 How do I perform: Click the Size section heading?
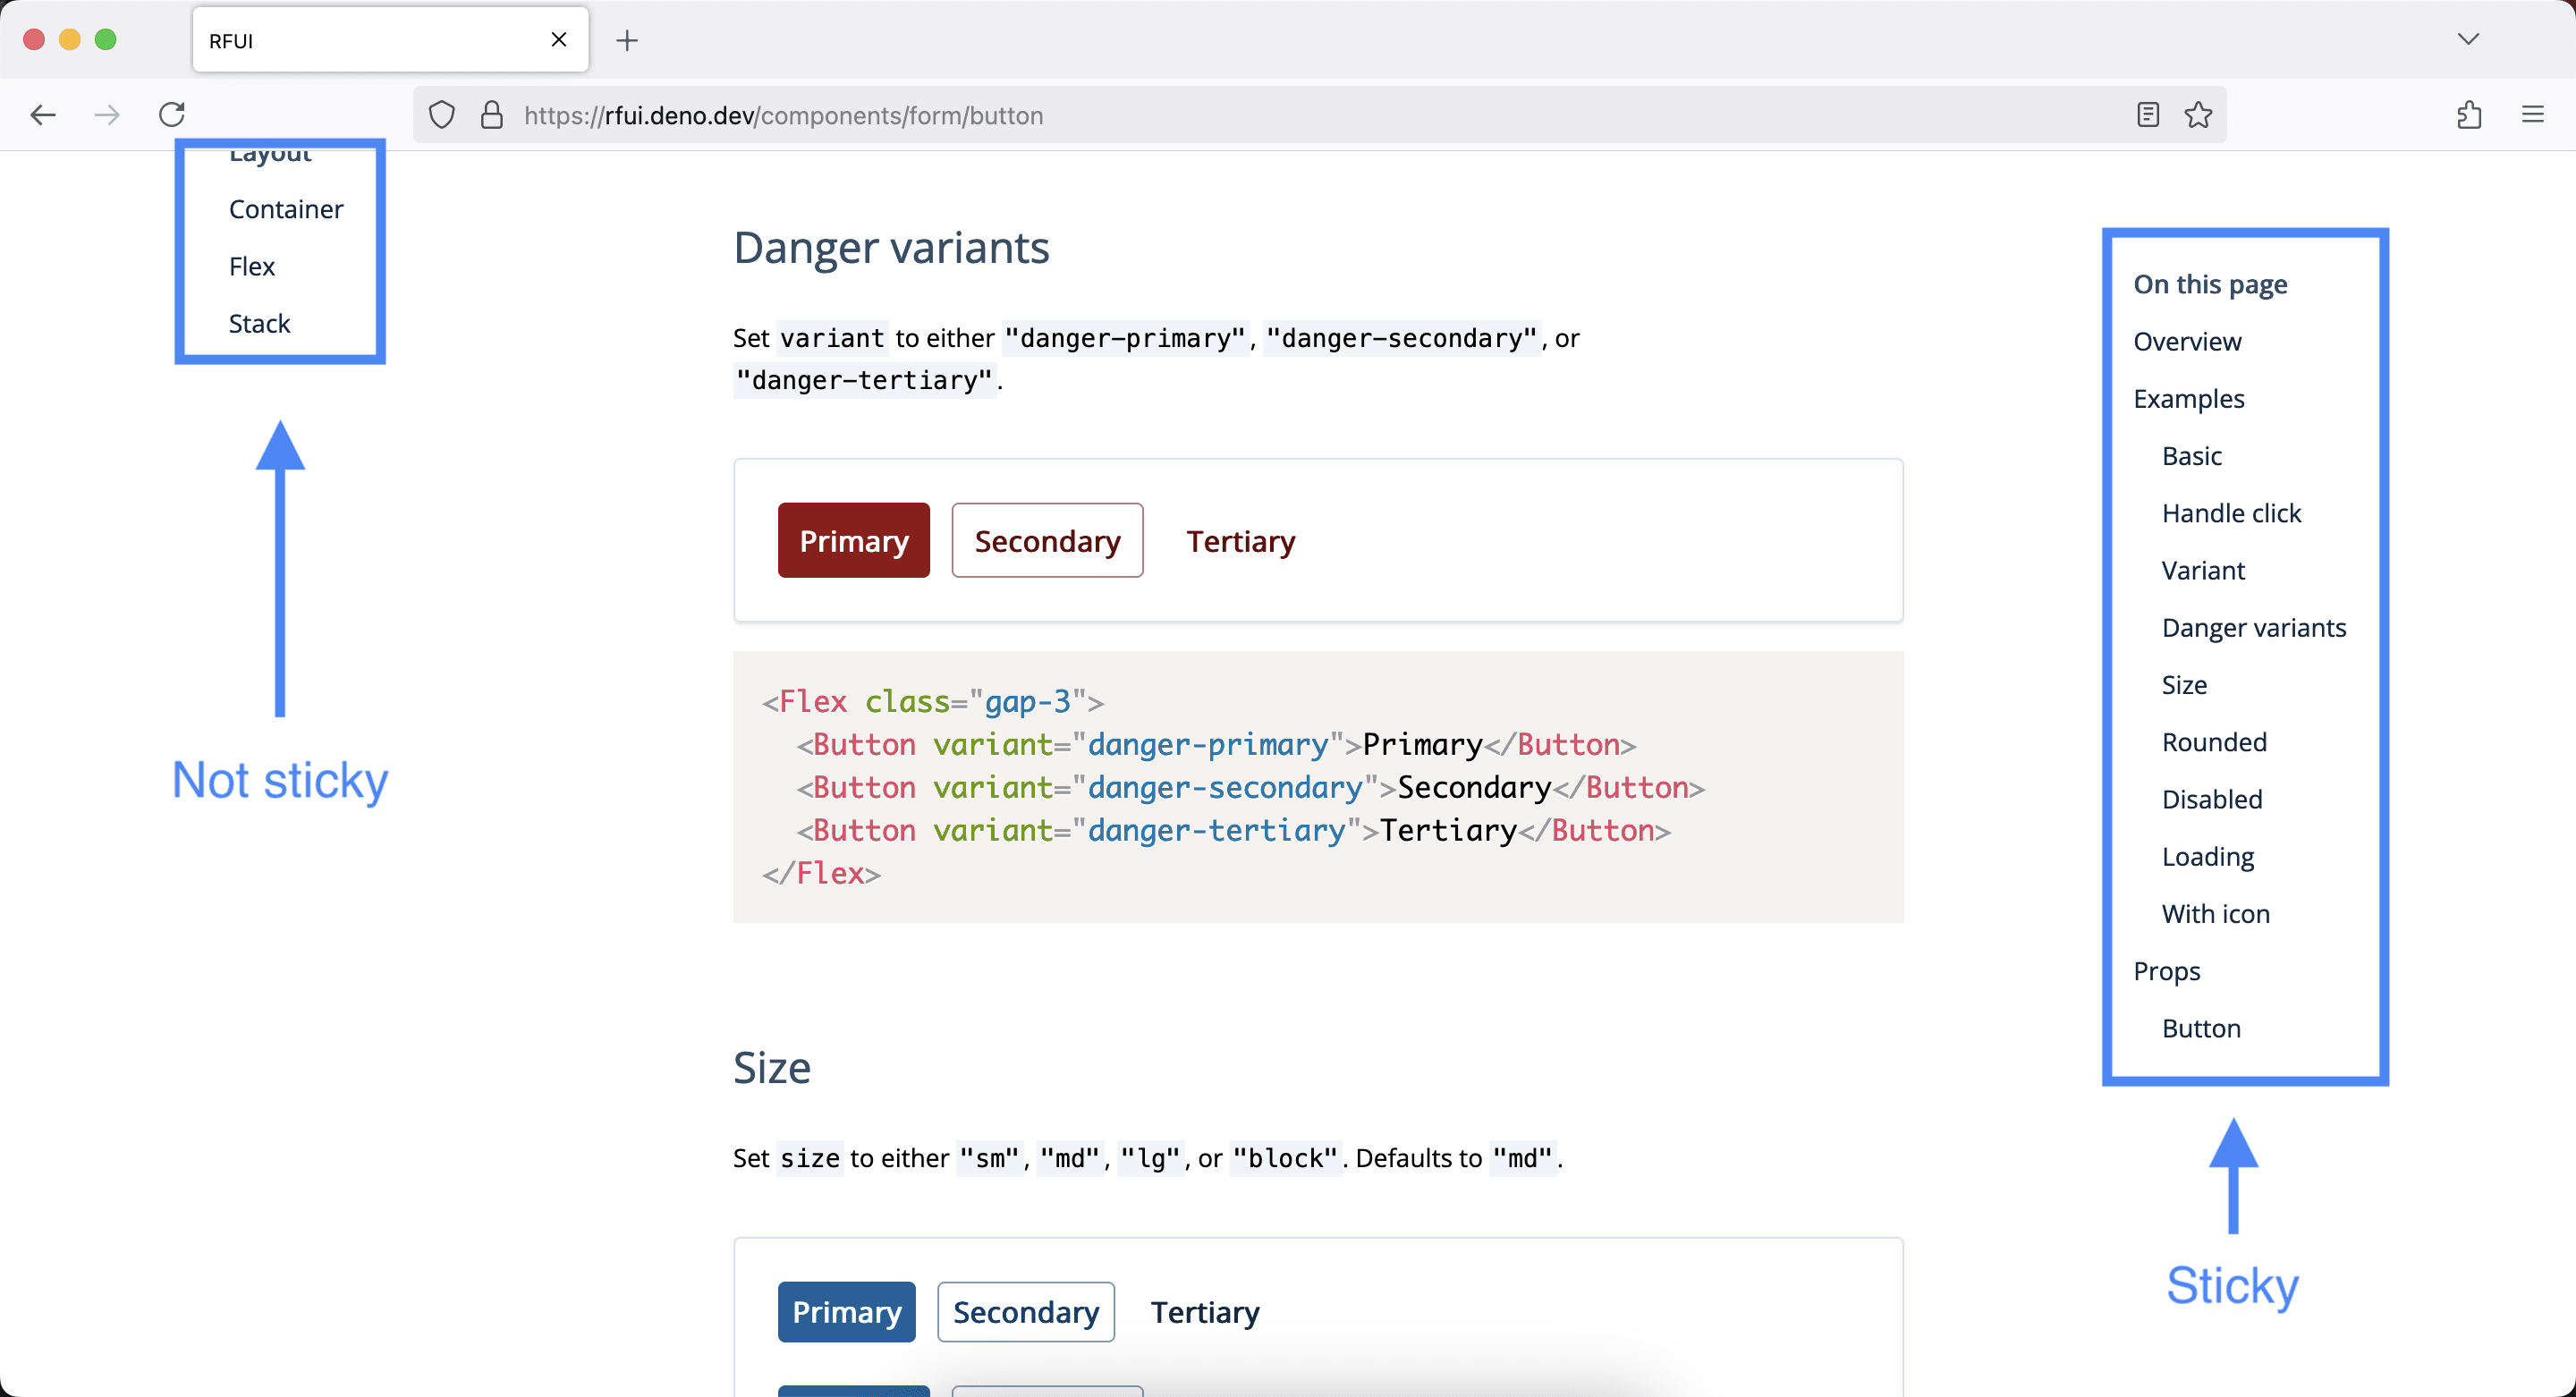(772, 1067)
